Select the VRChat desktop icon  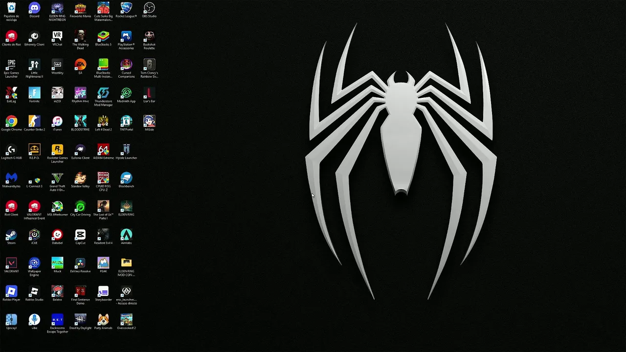[x=57, y=37]
